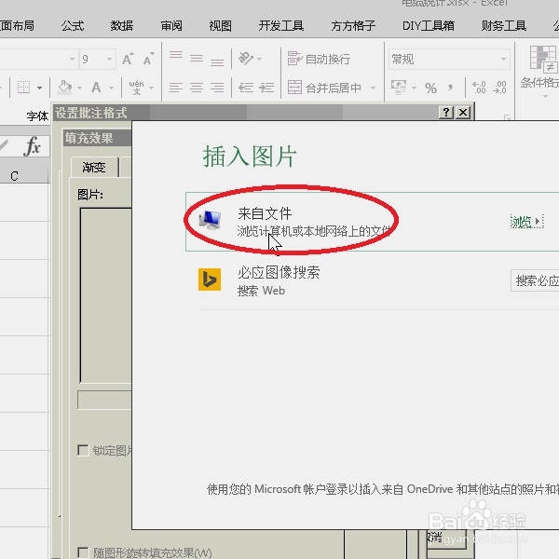559x559 pixels.
Task: Click 浏览 browse link for file
Action: (x=526, y=222)
